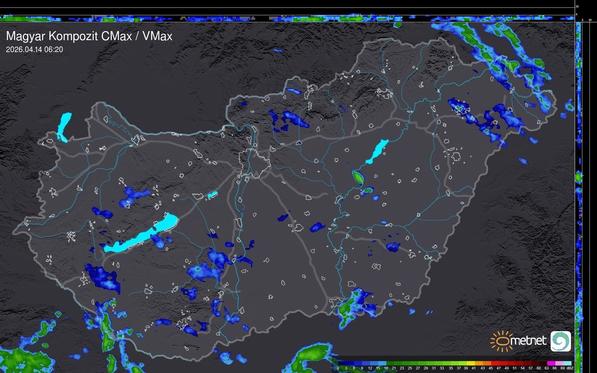Screen dimensions: 597x373
Task: Click the dark blue 0 dBZ swatch
Action: (341, 363)
